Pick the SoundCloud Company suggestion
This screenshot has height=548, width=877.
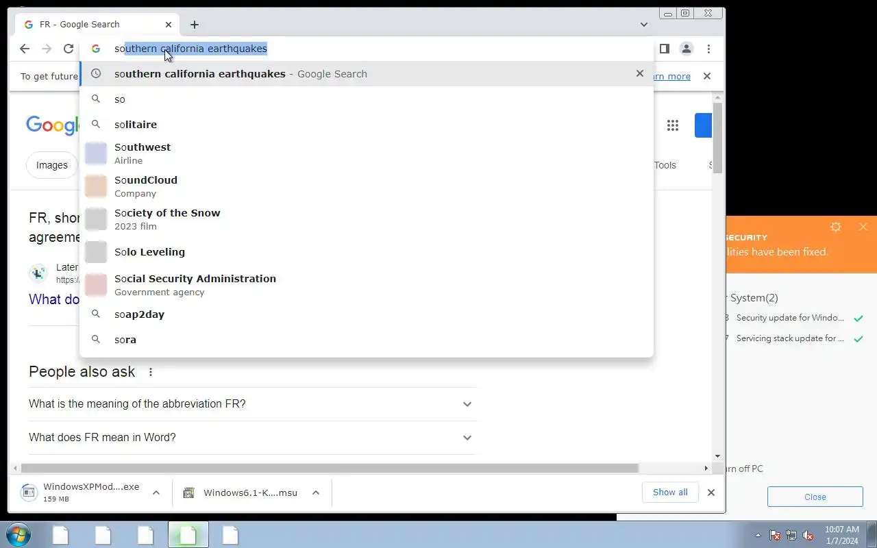[x=367, y=186]
